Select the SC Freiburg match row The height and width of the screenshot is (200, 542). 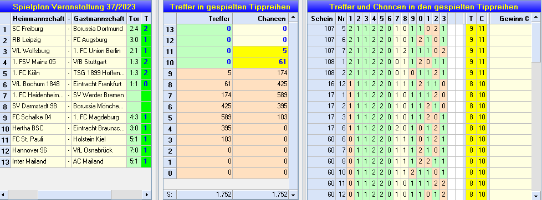point(76,29)
